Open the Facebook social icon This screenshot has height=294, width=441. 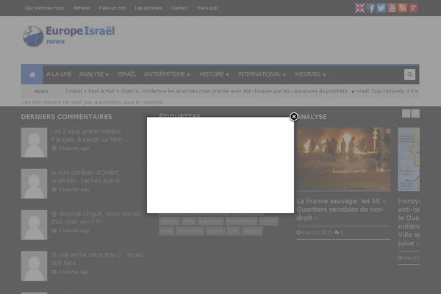[370, 8]
